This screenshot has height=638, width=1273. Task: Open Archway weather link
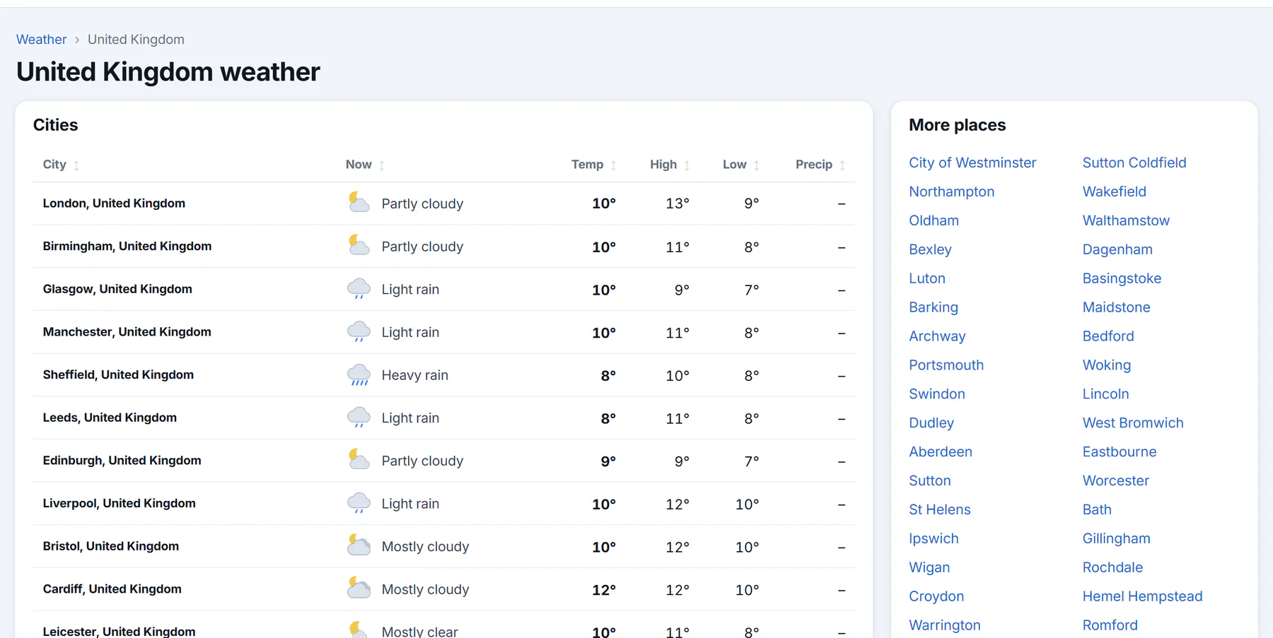(937, 336)
